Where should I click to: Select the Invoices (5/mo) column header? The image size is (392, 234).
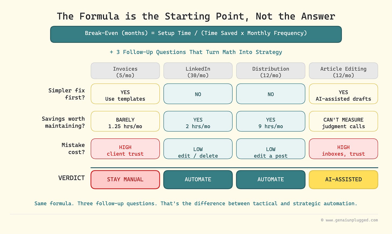[x=125, y=71]
